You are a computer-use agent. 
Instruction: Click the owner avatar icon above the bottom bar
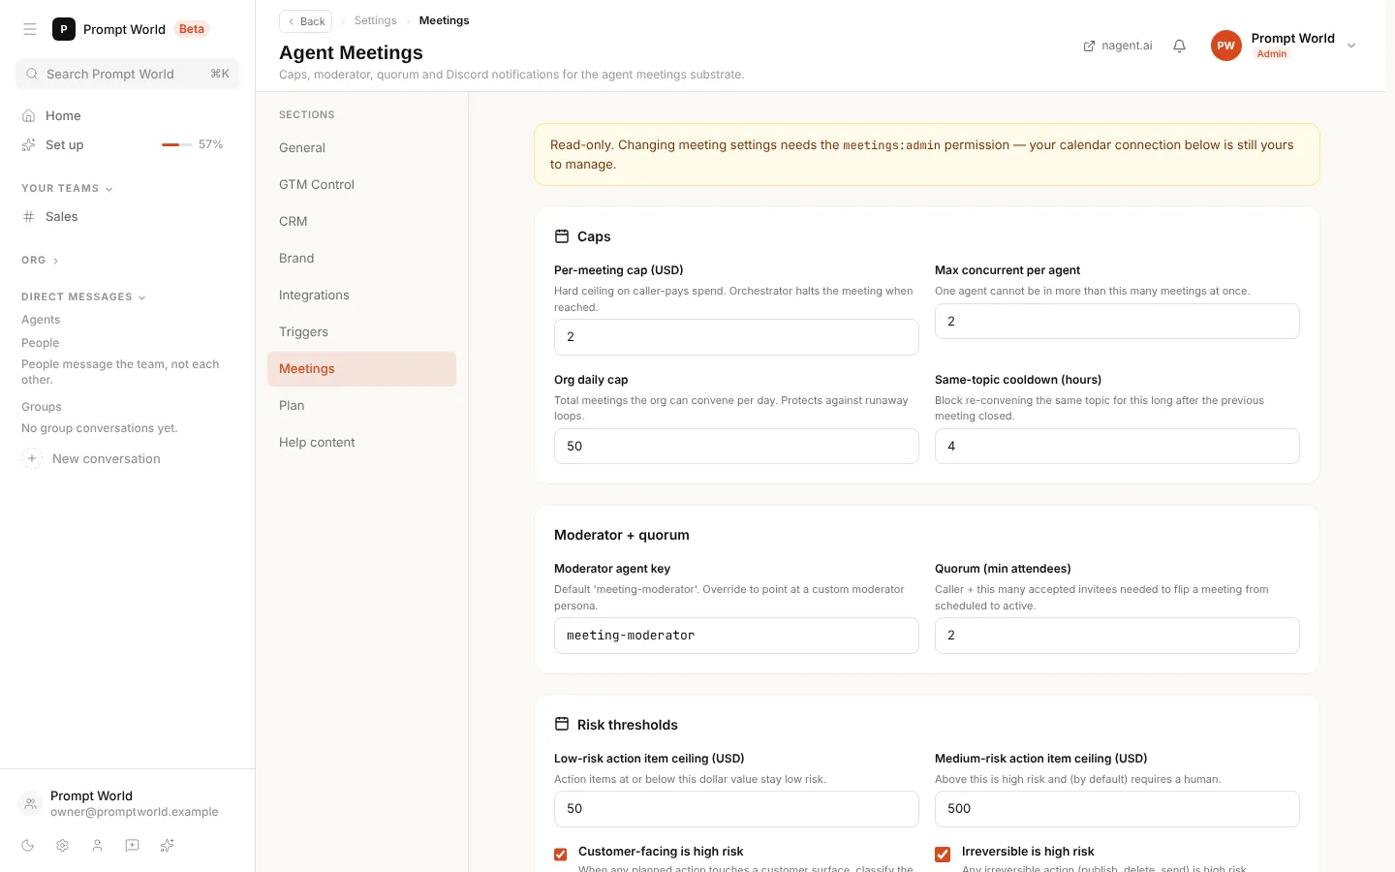coord(30,803)
